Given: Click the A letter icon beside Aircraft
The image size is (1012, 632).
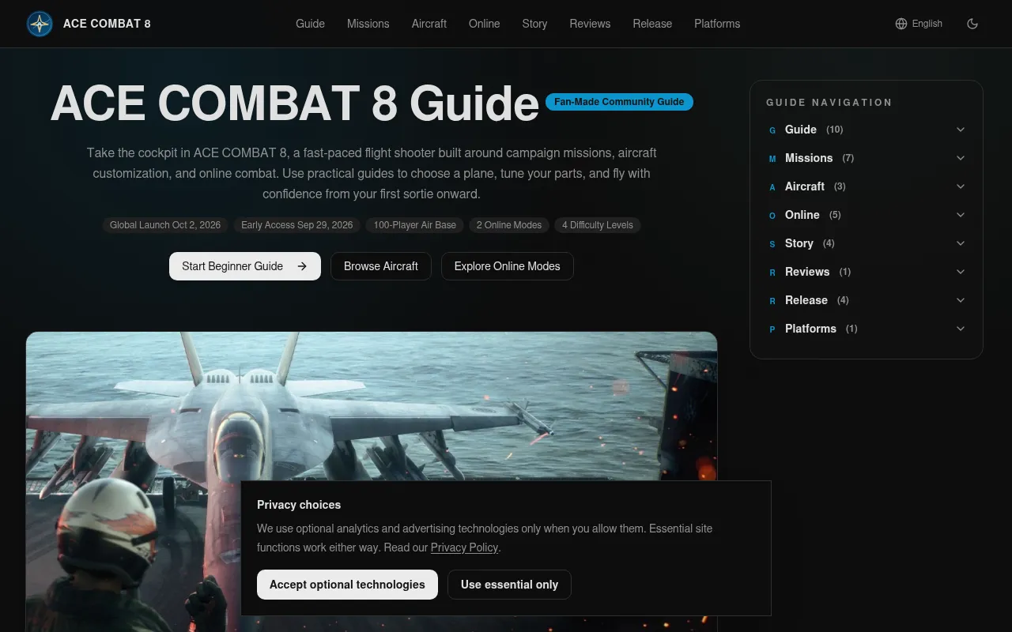Looking at the screenshot, I should click(x=772, y=187).
